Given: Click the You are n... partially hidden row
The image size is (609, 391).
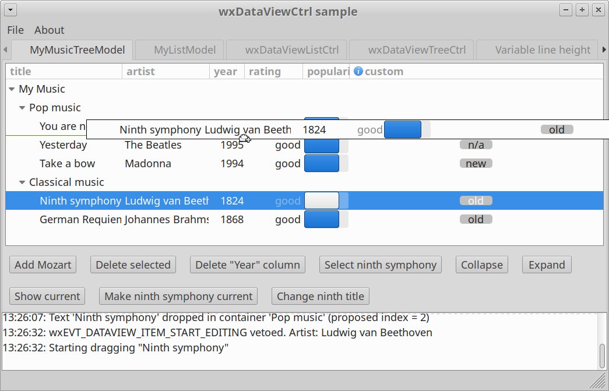Looking at the screenshot, I should click(62, 126).
